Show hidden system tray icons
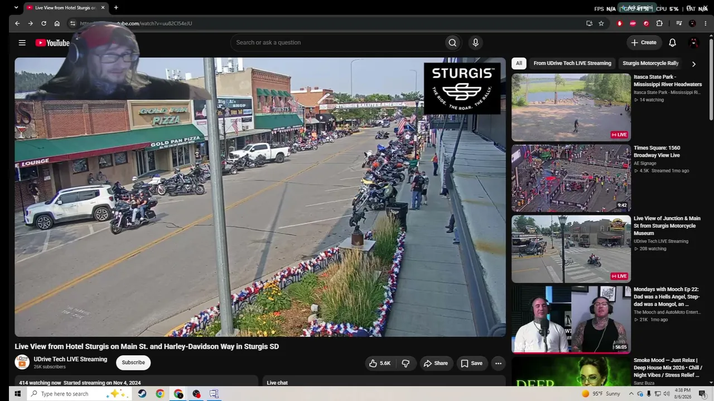714x401 pixels. click(631, 394)
